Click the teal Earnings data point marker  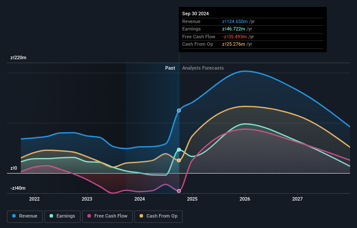tap(179, 150)
